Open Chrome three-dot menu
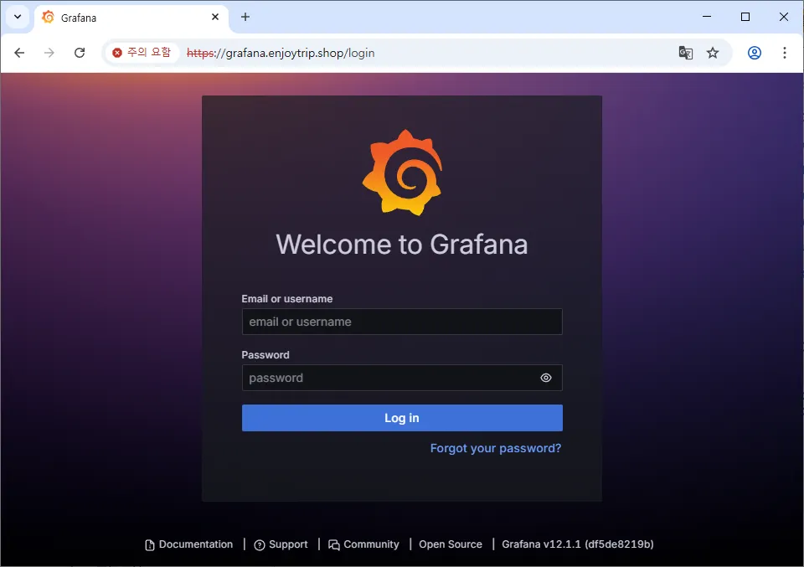This screenshot has width=804, height=567. 785,53
